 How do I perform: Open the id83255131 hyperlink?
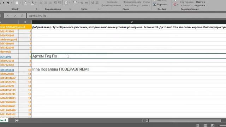point(7,70)
